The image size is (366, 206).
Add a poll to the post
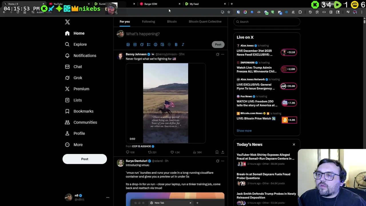pyautogui.click(x=149, y=45)
